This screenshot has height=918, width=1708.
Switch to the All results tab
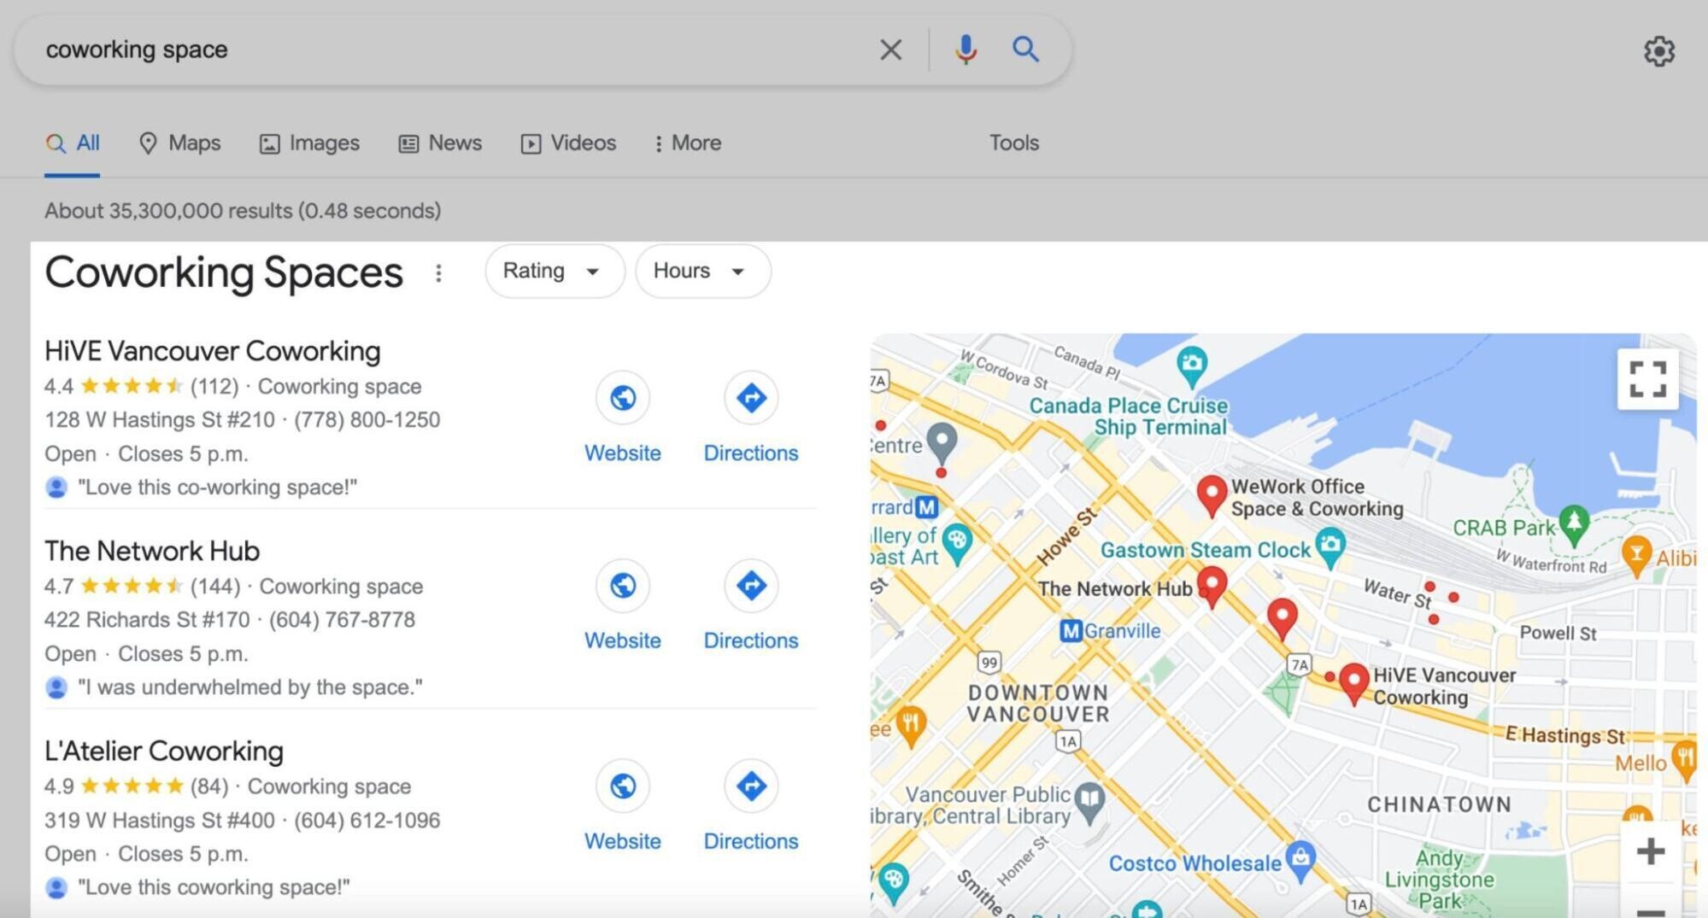(73, 143)
